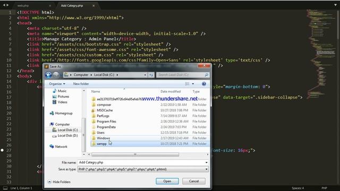The width and height of the screenshot is (340, 191).
Task: Click the search magnifier icon in Save As
Action: coord(207,75)
